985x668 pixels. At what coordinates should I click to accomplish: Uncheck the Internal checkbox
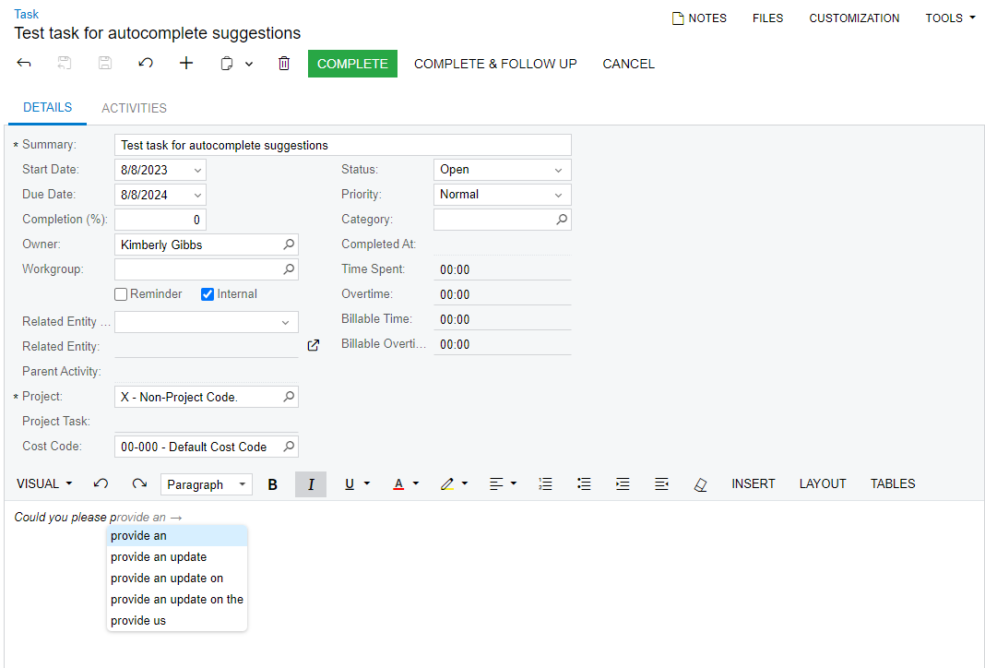pyautogui.click(x=208, y=294)
